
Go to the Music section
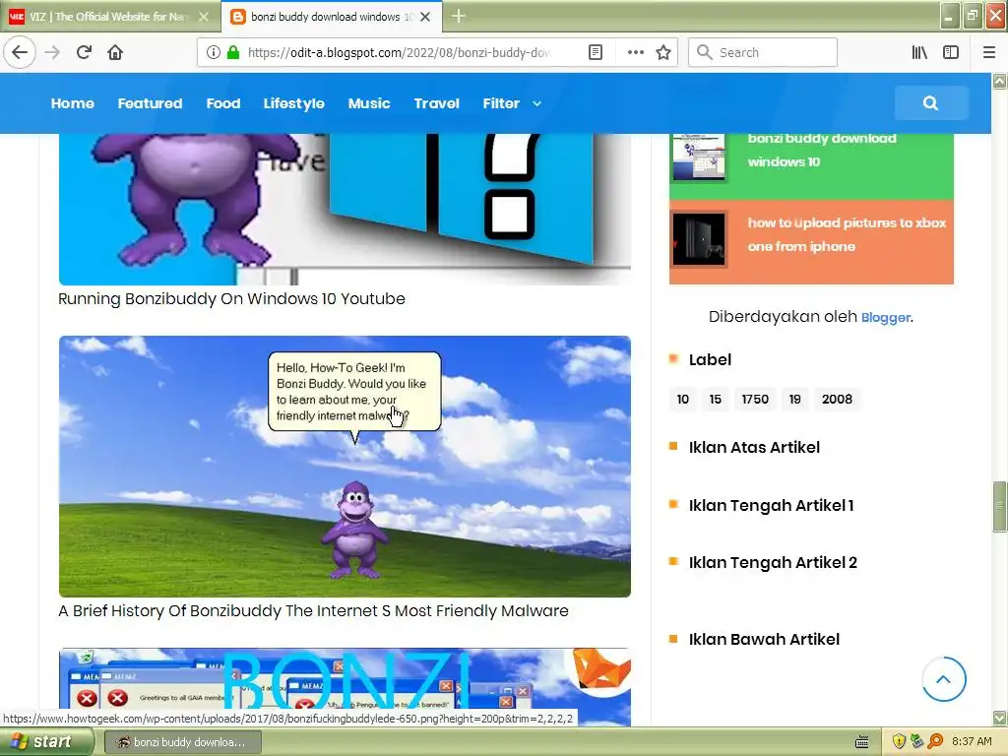(369, 102)
